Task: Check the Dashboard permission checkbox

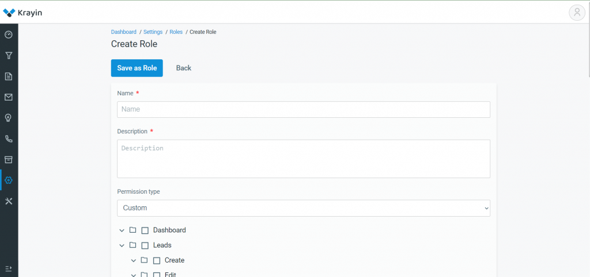Action: pos(145,230)
